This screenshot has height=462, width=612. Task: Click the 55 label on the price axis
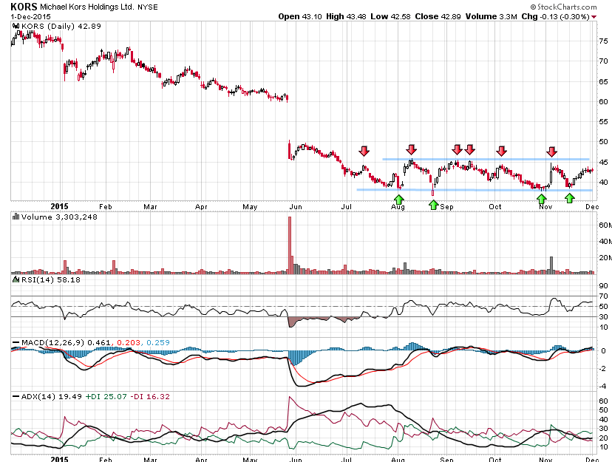pyautogui.click(x=603, y=122)
